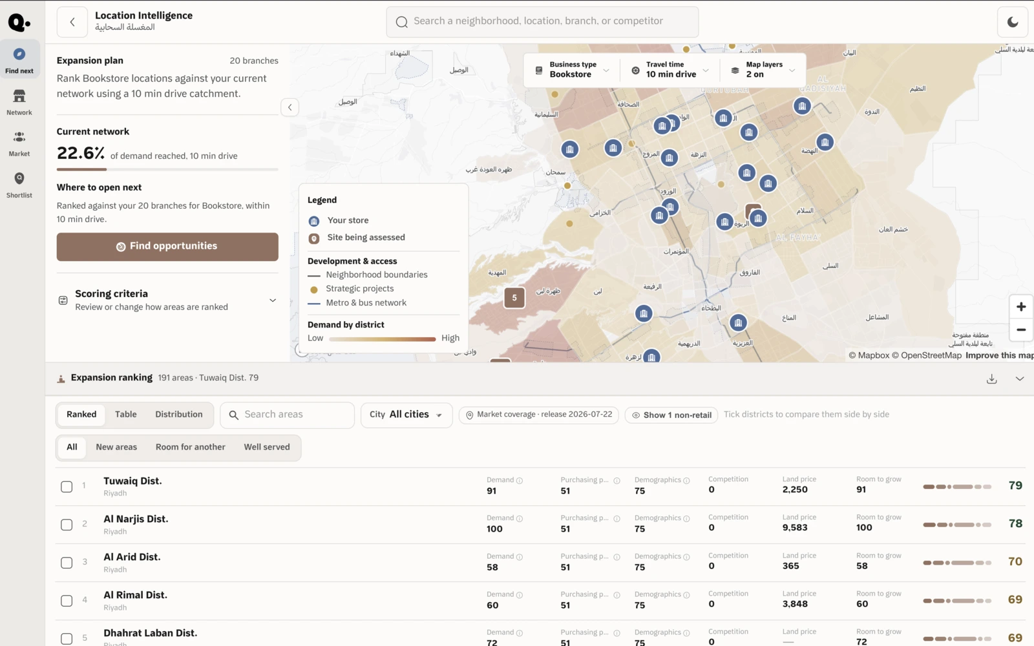The height and width of the screenshot is (646, 1034).
Task: Open Al Narjis Dist. row
Action: tap(540, 525)
